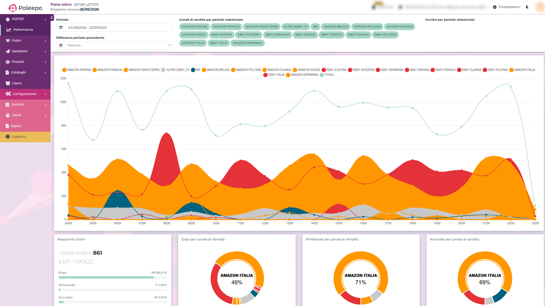Select the Spedizioni menu label
The width and height of the screenshot is (545, 306).
point(20,51)
